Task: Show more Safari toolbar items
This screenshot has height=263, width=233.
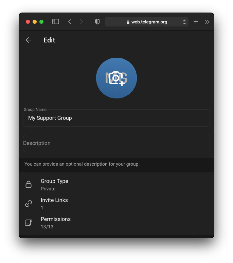Action: click(207, 22)
